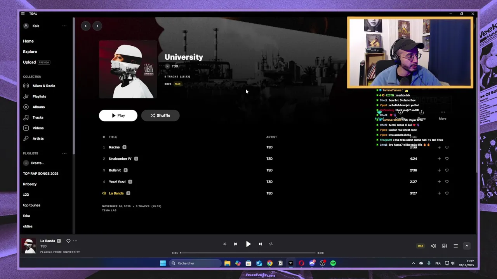Open the TOP RAP SONGS 2025 playlist

click(x=41, y=174)
